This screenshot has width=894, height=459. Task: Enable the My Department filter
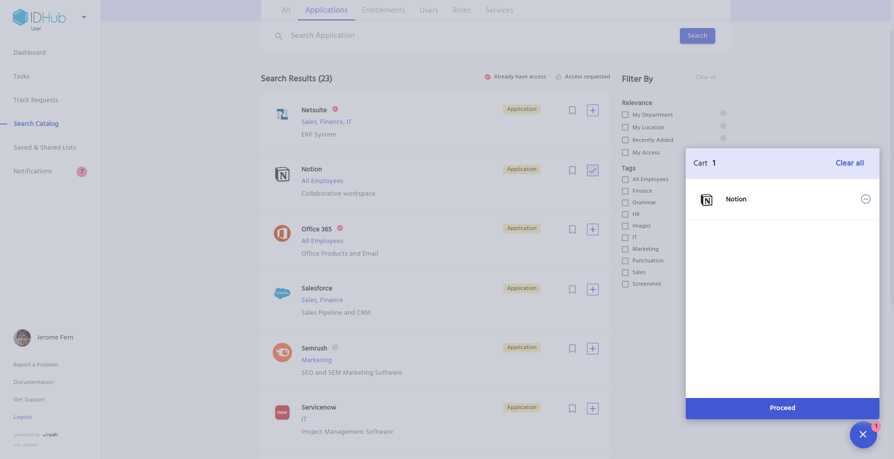pos(625,115)
